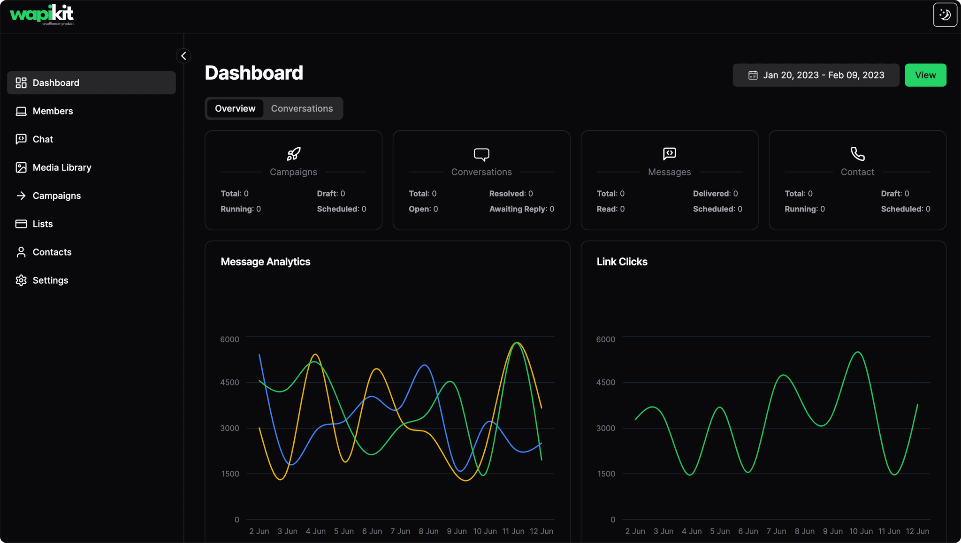
Task: Click 'Open: 0' in Conversations card
Action: pyautogui.click(x=423, y=209)
